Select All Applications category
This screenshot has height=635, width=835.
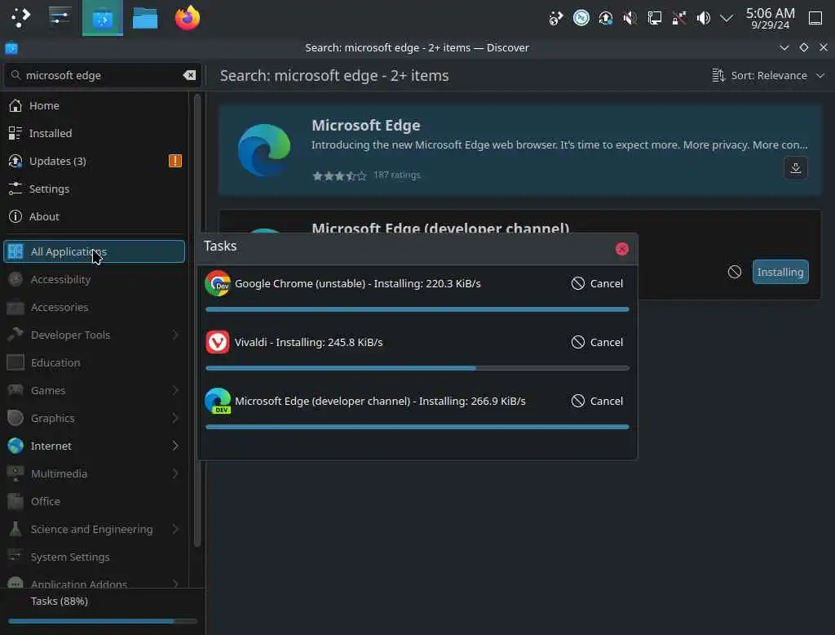pyautogui.click(x=95, y=251)
